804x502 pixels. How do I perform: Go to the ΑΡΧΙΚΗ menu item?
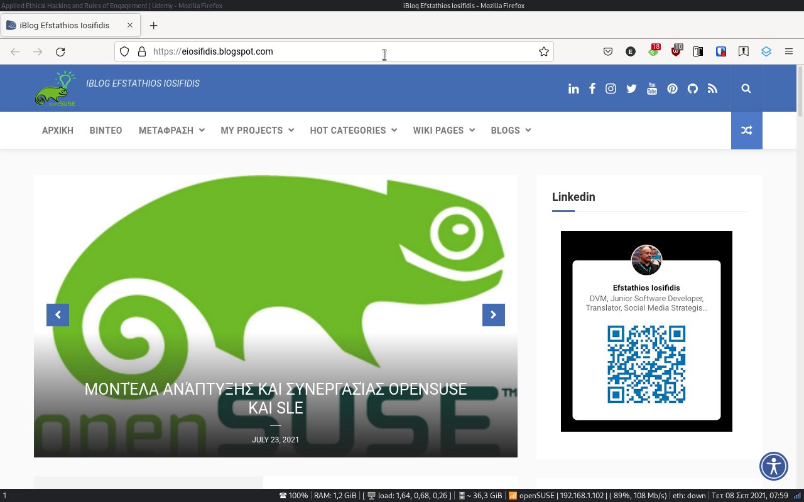58,131
